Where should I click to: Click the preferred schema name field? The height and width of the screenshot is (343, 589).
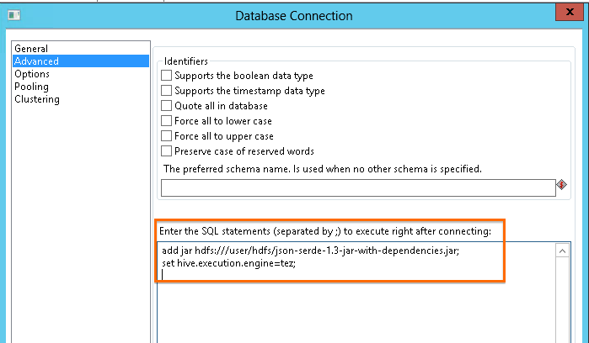click(358, 187)
